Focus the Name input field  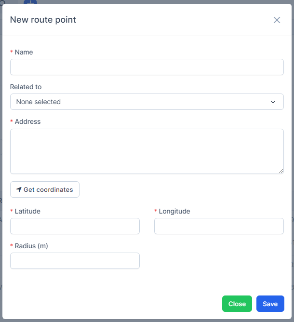(x=147, y=67)
